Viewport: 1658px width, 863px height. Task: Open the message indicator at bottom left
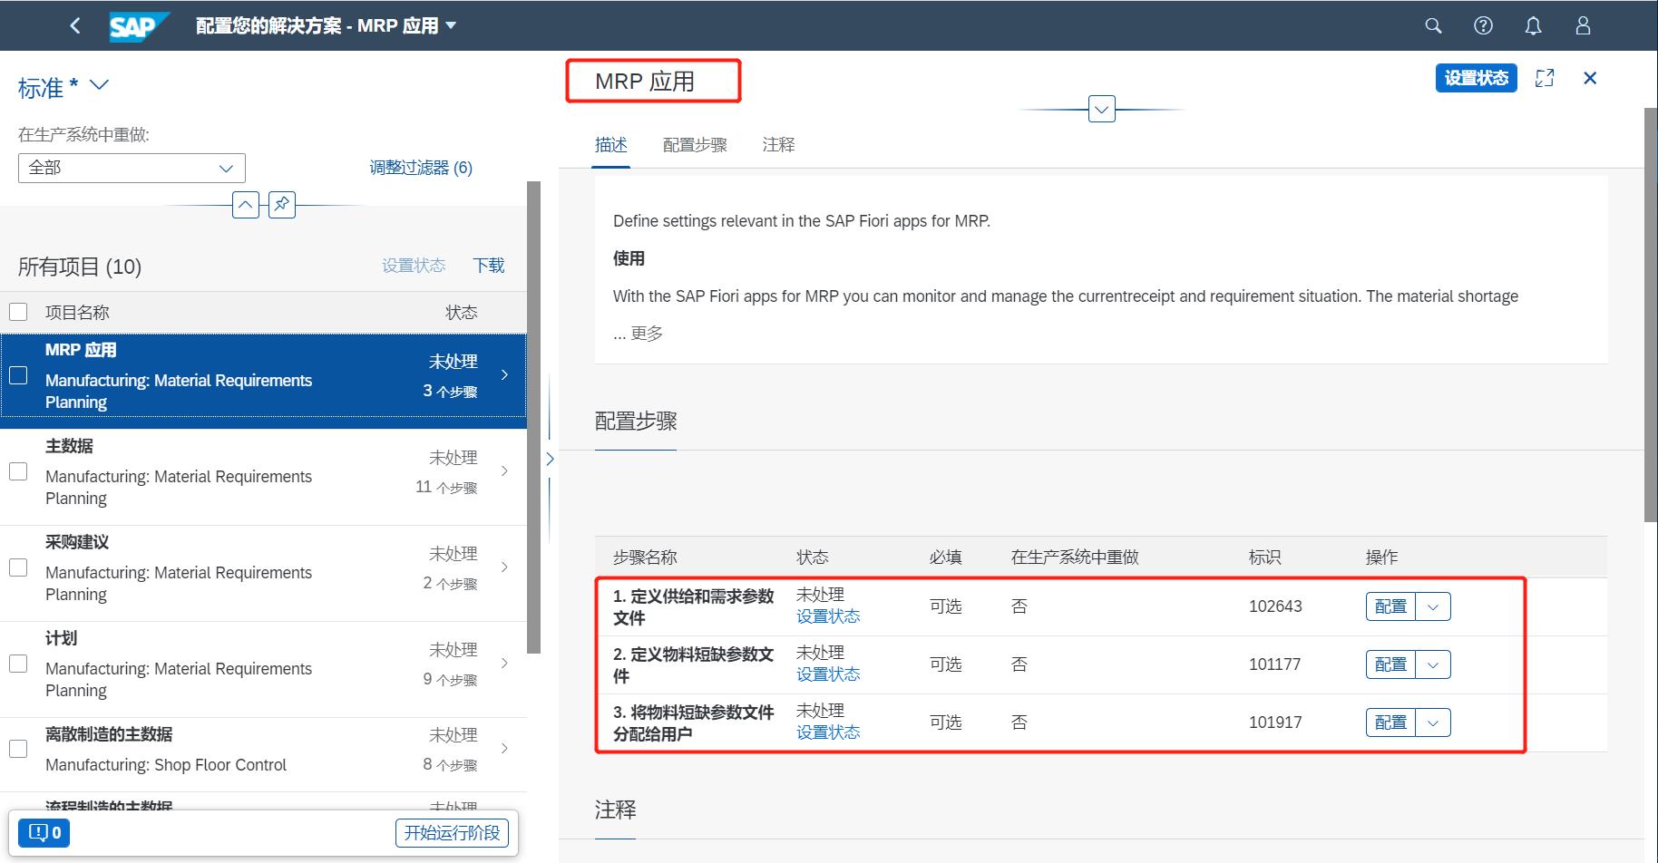pyautogui.click(x=44, y=831)
